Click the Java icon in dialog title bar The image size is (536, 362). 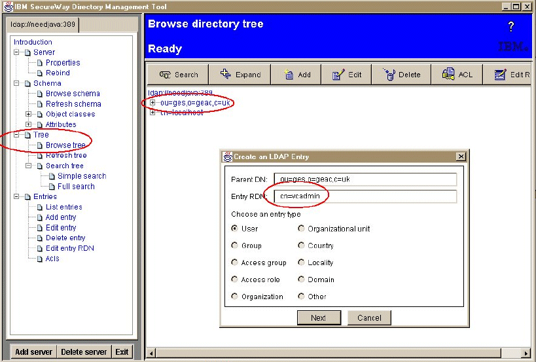[x=227, y=156]
